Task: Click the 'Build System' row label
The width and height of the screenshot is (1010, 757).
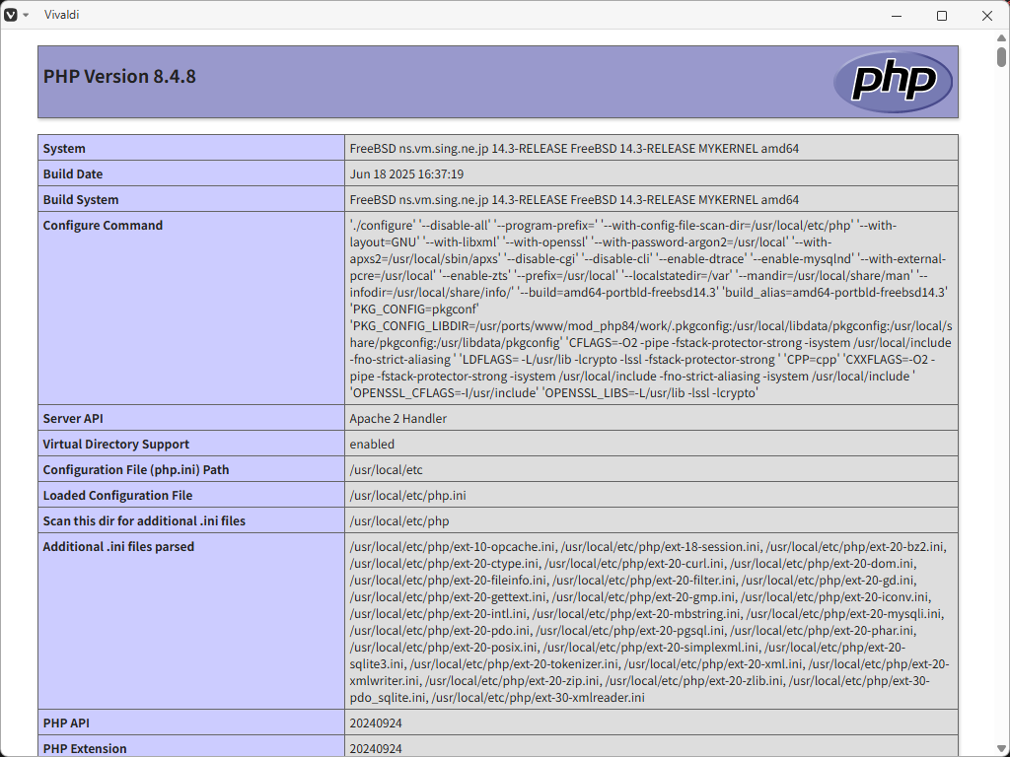Action: coord(81,199)
